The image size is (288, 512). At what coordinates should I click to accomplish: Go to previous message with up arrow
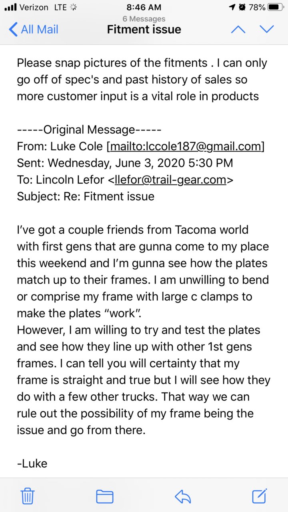[238, 29]
